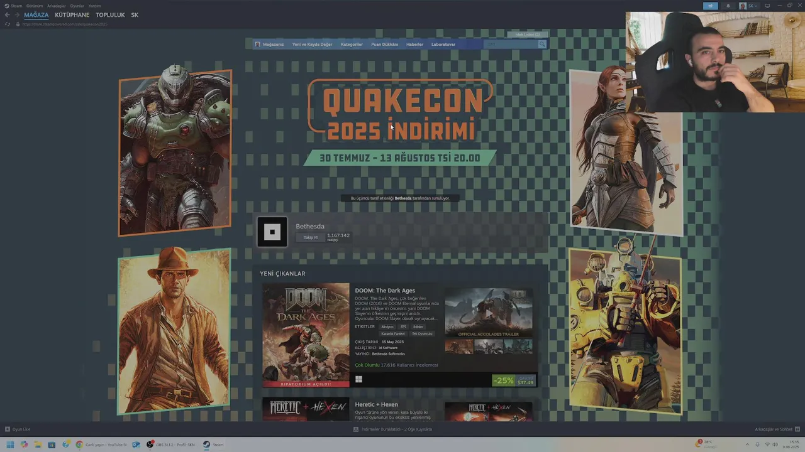
Task: Switch to the TOPLULUK tab
Action: pos(110,15)
